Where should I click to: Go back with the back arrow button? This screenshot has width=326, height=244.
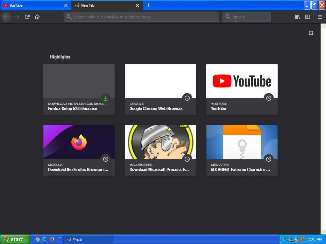click(x=6, y=17)
